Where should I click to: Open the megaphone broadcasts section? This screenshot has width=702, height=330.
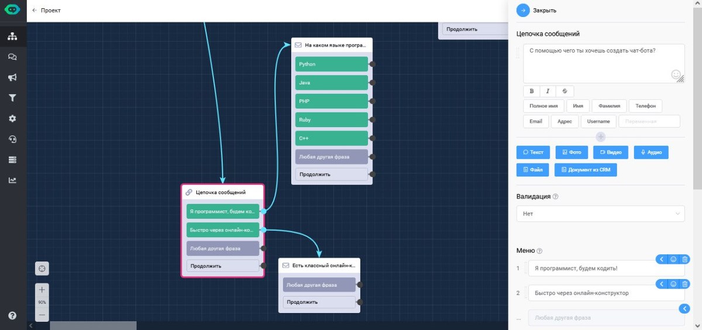coord(12,77)
